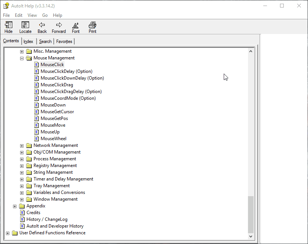Expand the Obj/COM Management node
This screenshot has width=308, height=244.
tap(22, 152)
